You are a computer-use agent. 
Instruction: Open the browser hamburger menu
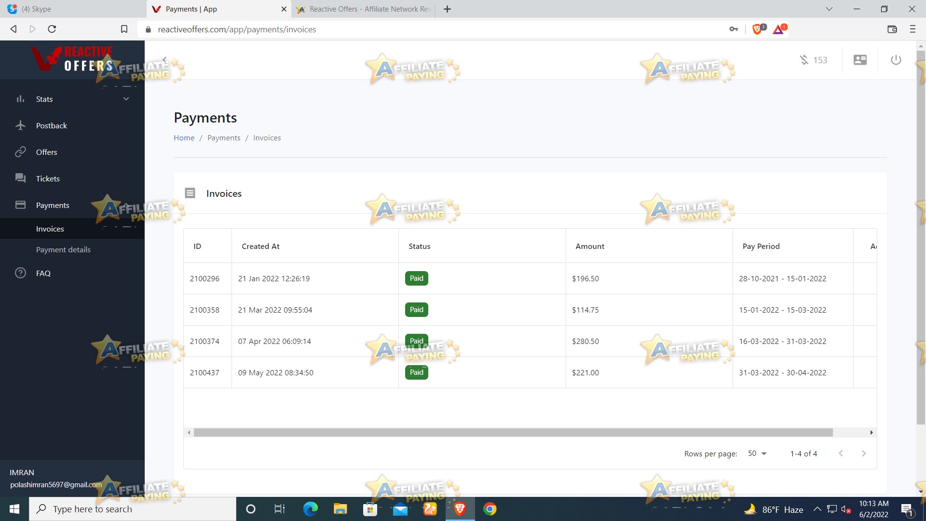coord(912,29)
